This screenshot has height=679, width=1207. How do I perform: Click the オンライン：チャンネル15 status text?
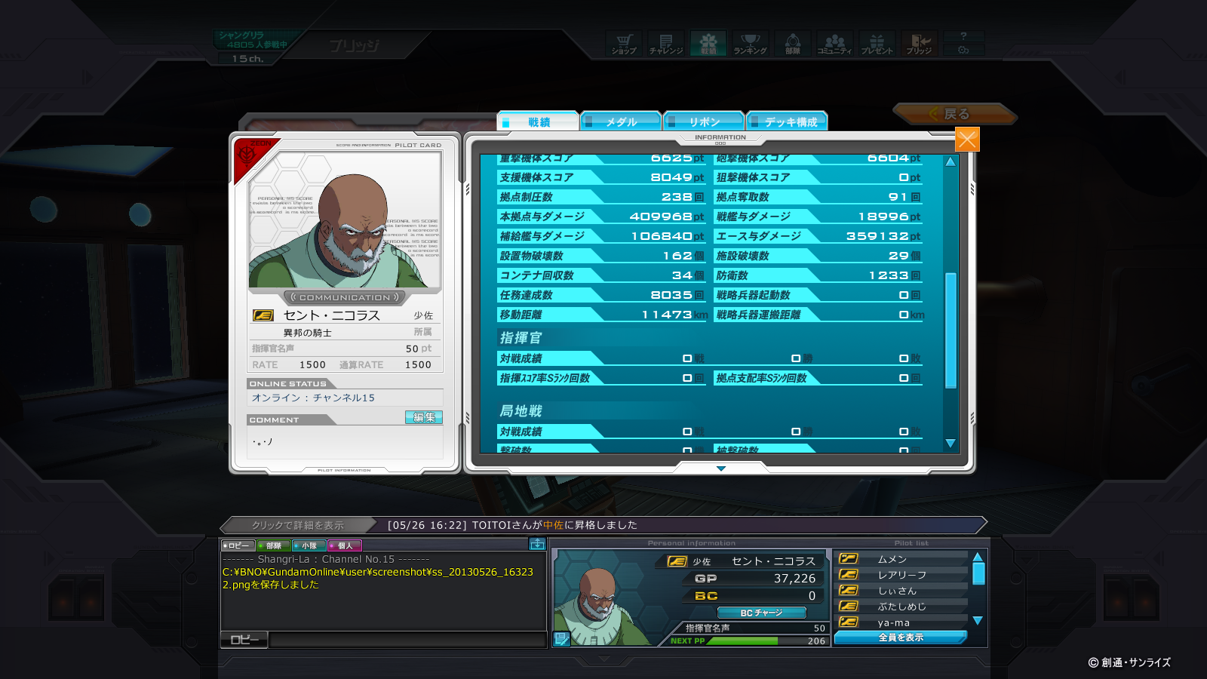pos(313,398)
